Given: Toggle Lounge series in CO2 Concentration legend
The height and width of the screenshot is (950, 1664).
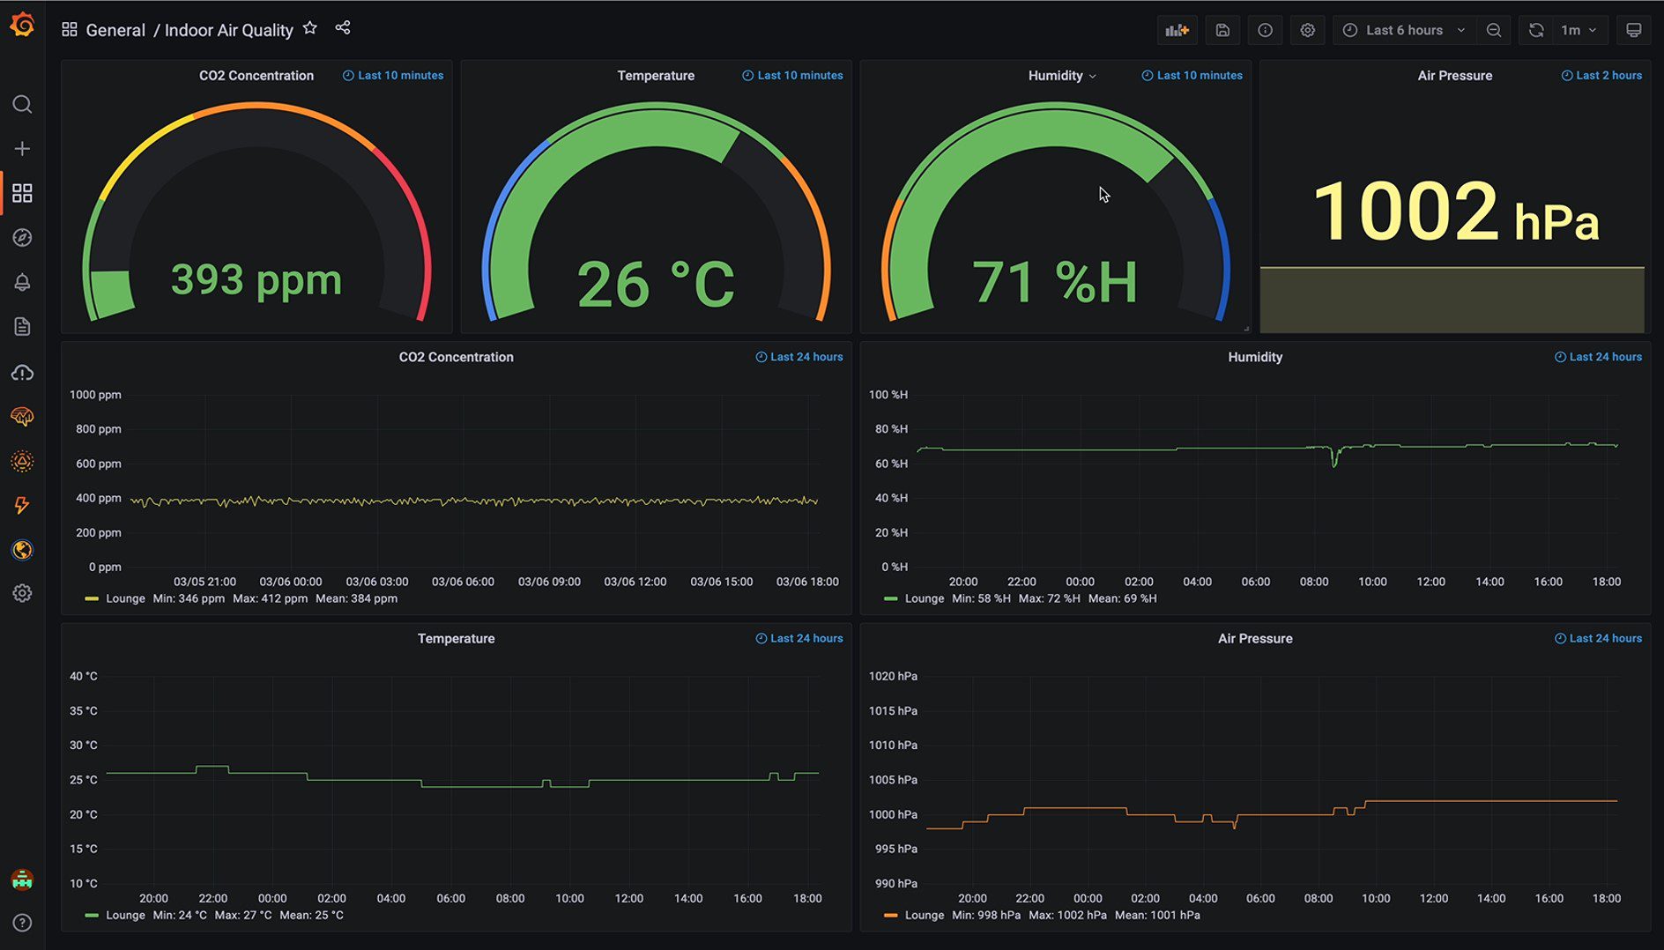Looking at the screenshot, I should click(x=124, y=598).
